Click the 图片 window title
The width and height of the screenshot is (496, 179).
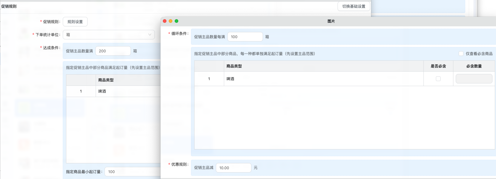pos(331,21)
